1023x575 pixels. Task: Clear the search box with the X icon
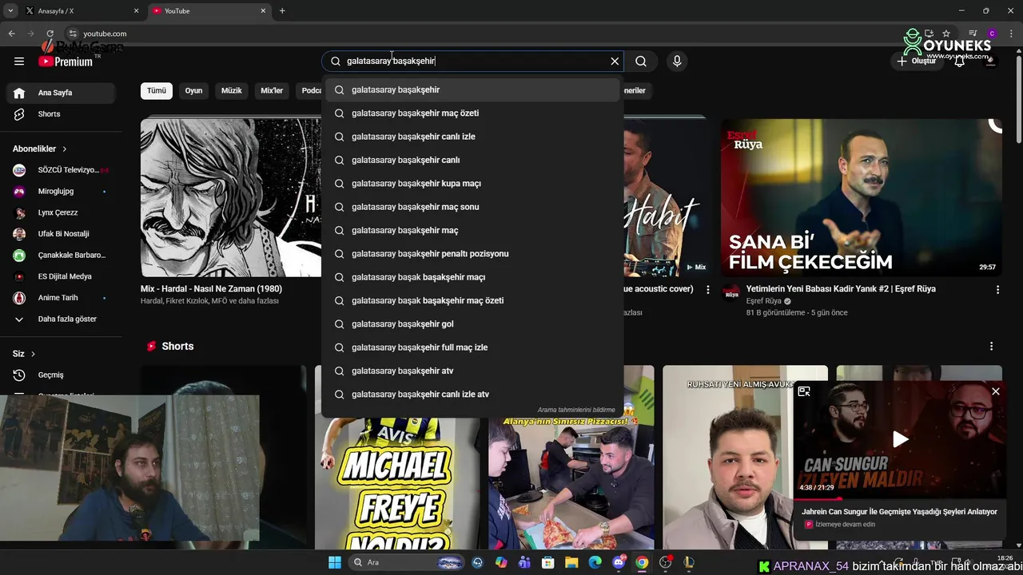[615, 61]
